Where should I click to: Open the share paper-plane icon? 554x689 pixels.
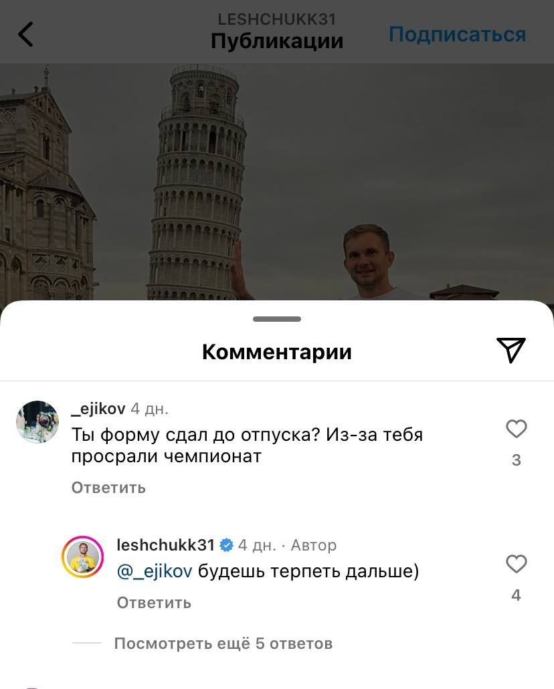tap(511, 351)
